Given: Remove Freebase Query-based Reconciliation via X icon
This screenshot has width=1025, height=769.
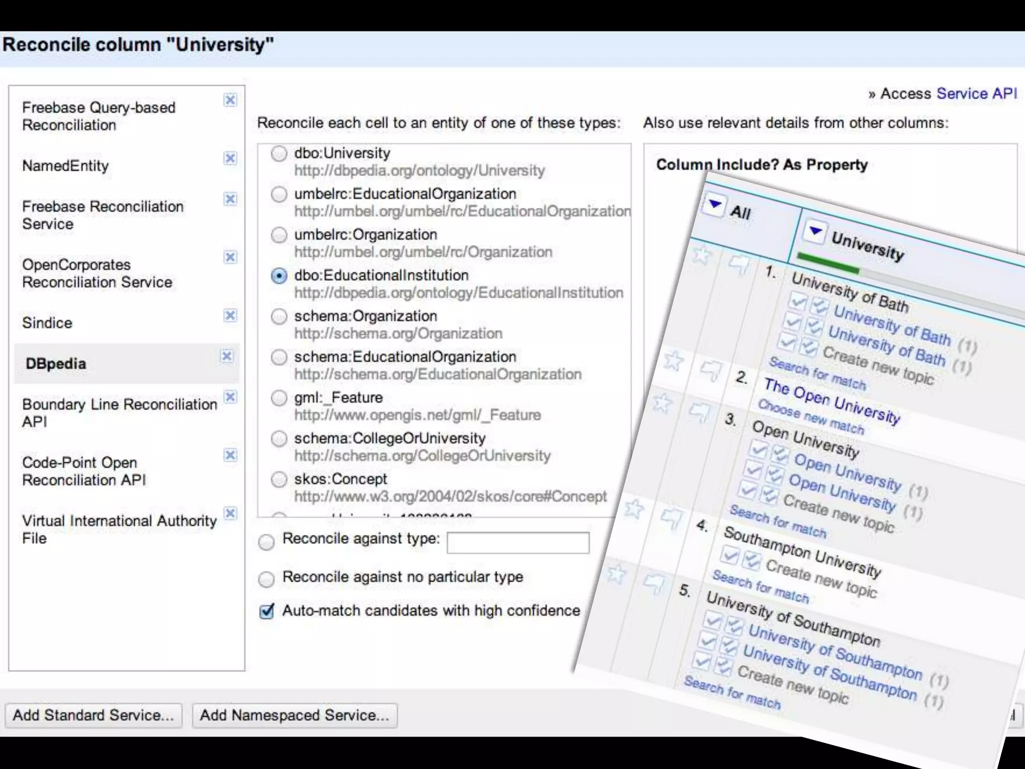Looking at the screenshot, I should [230, 100].
